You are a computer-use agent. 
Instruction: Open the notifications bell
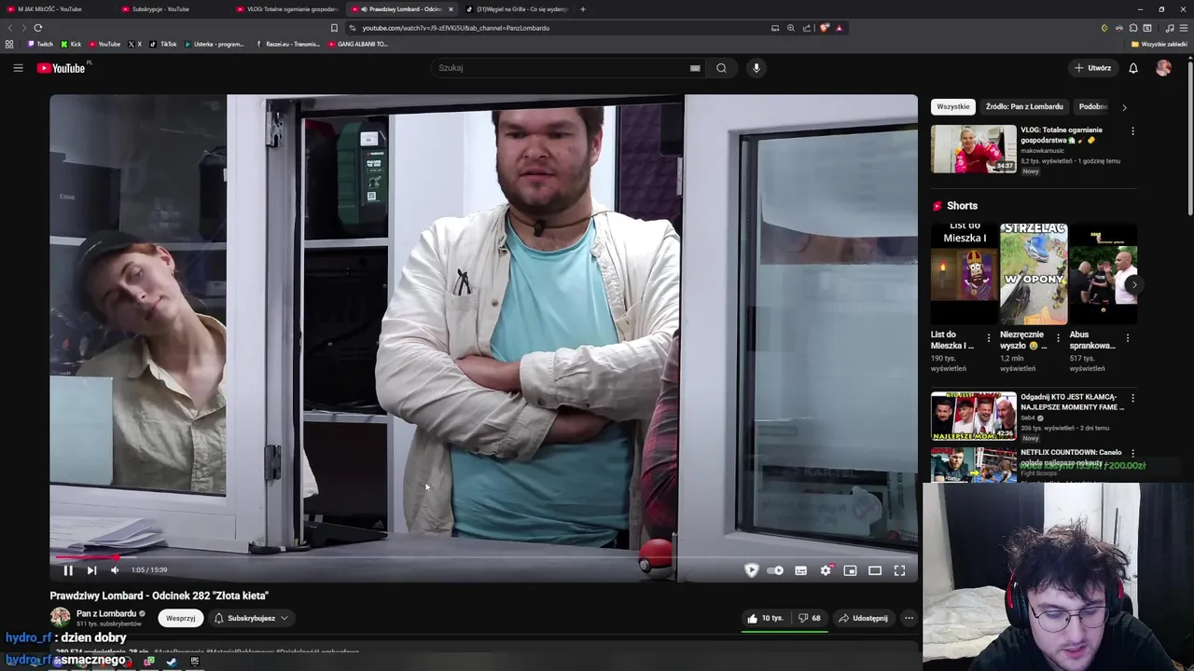[x=1133, y=68]
